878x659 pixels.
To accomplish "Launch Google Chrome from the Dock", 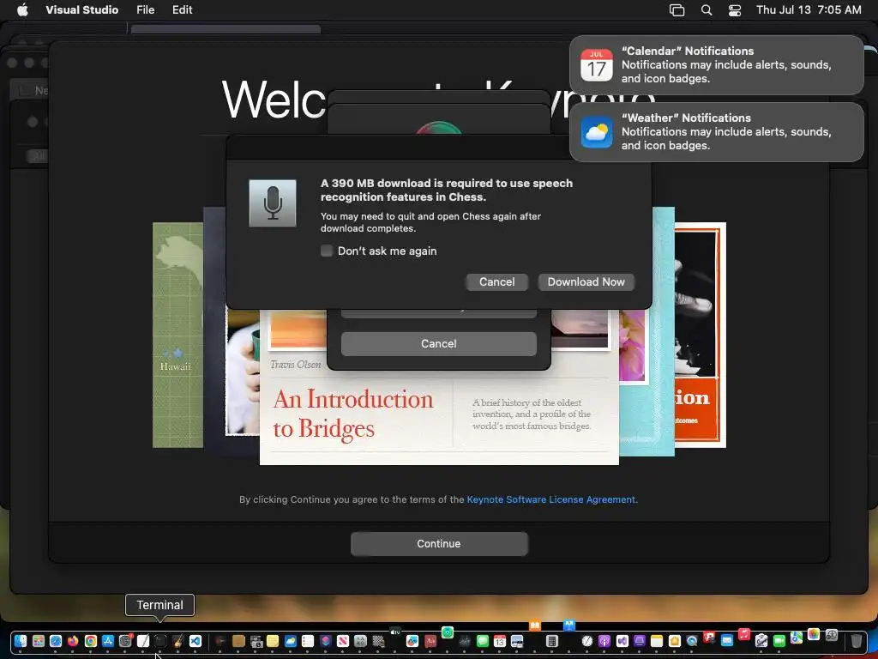I will pyautogui.click(x=91, y=641).
